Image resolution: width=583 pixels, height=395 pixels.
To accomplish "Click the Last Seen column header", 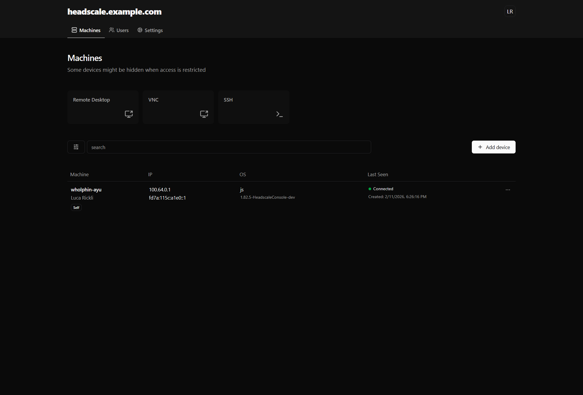I will pyautogui.click(x=378, y=174).
